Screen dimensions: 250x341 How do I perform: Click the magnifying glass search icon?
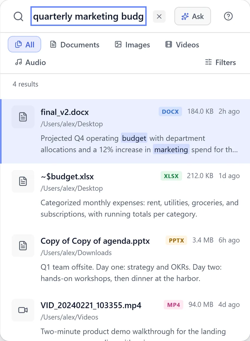[18, 16]
